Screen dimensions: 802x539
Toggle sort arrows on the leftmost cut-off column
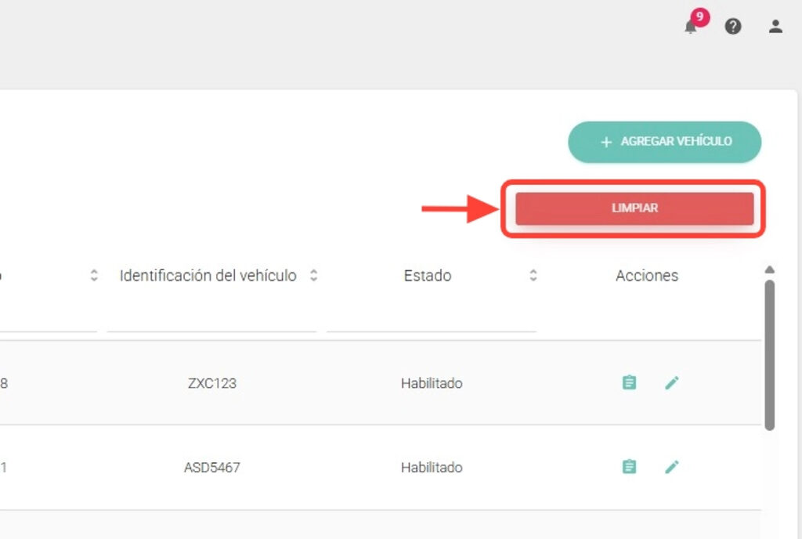[x=94, y=276]
